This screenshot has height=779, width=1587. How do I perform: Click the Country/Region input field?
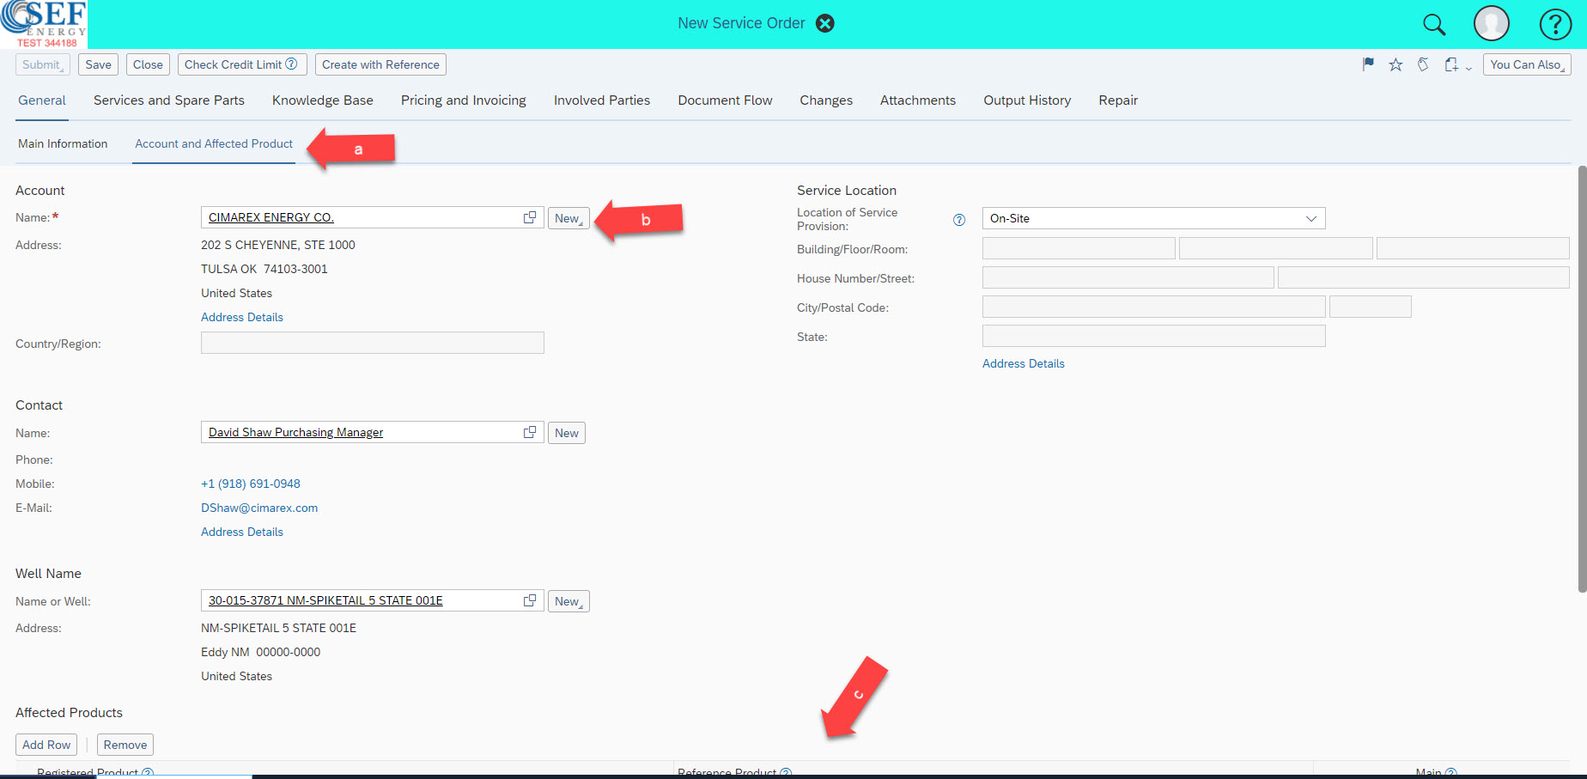pyautogui.click(x=373, y=343)
